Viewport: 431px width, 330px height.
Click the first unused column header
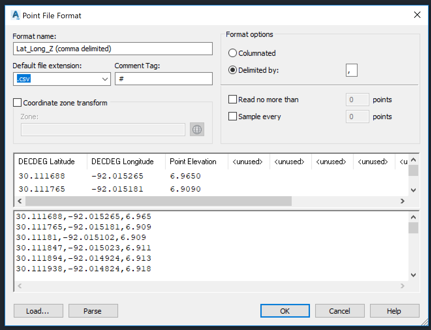248,161
